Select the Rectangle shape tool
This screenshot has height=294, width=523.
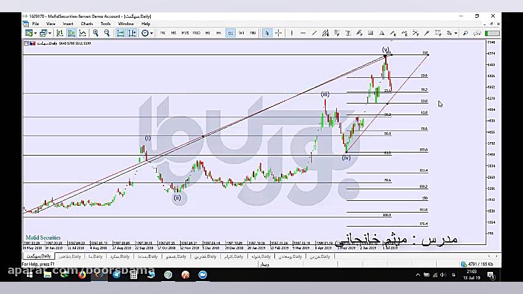click(371, 33)
